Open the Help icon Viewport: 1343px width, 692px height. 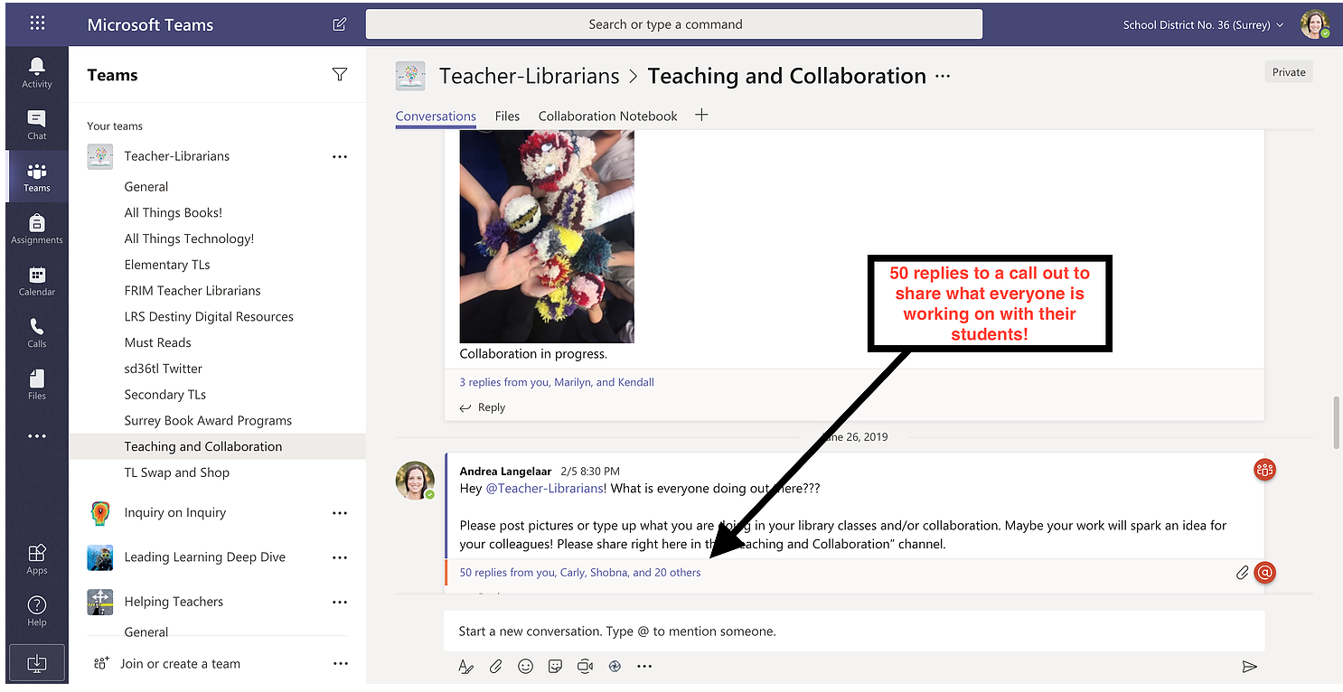click(37, 611)
